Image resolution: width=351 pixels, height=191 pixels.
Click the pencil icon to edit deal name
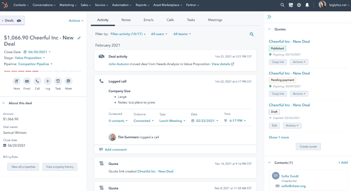[79, 38]
